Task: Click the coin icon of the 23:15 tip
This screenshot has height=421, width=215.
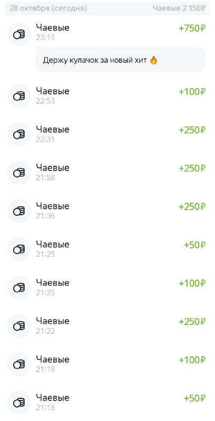Action: [x=19, y=34]
